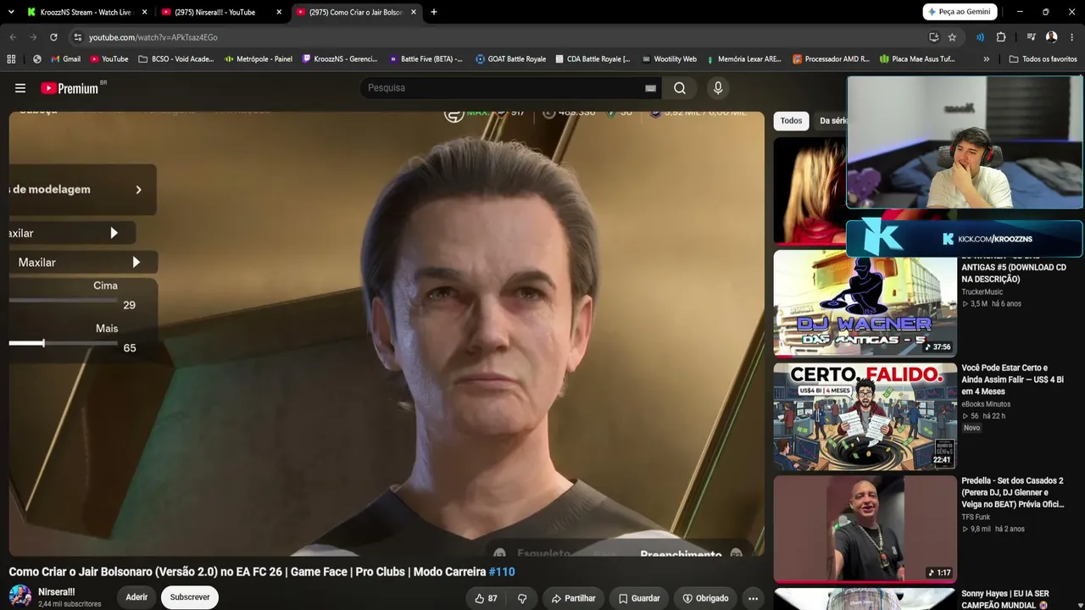Open the Placa Mae Asus bookmark
This screenshot has width=1085, height=610.
point(917,59)
